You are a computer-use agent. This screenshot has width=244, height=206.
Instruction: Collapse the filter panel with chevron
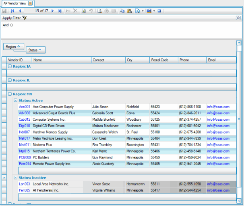(x=238, y=18)
